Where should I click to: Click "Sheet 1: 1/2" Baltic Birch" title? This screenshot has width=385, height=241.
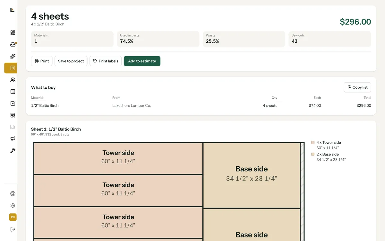(56, 129)
